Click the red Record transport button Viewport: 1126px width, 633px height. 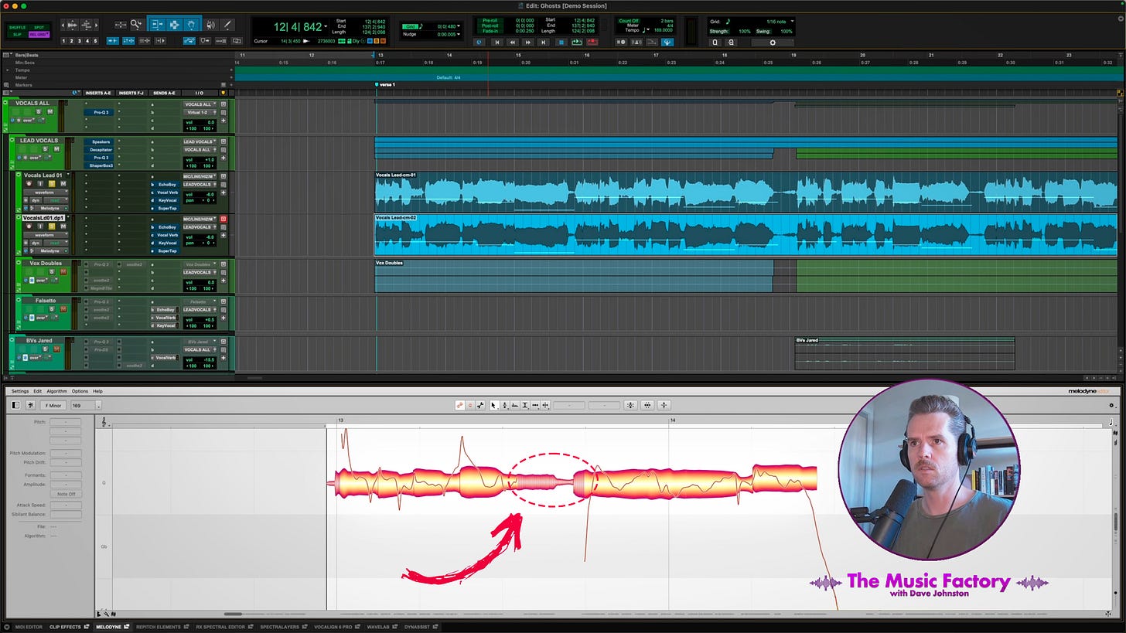(592, 43)
